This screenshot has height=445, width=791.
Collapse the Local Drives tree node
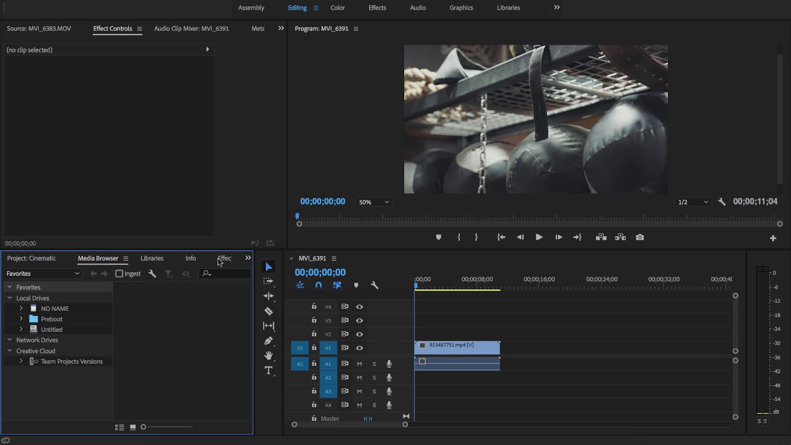coord(9,298)
